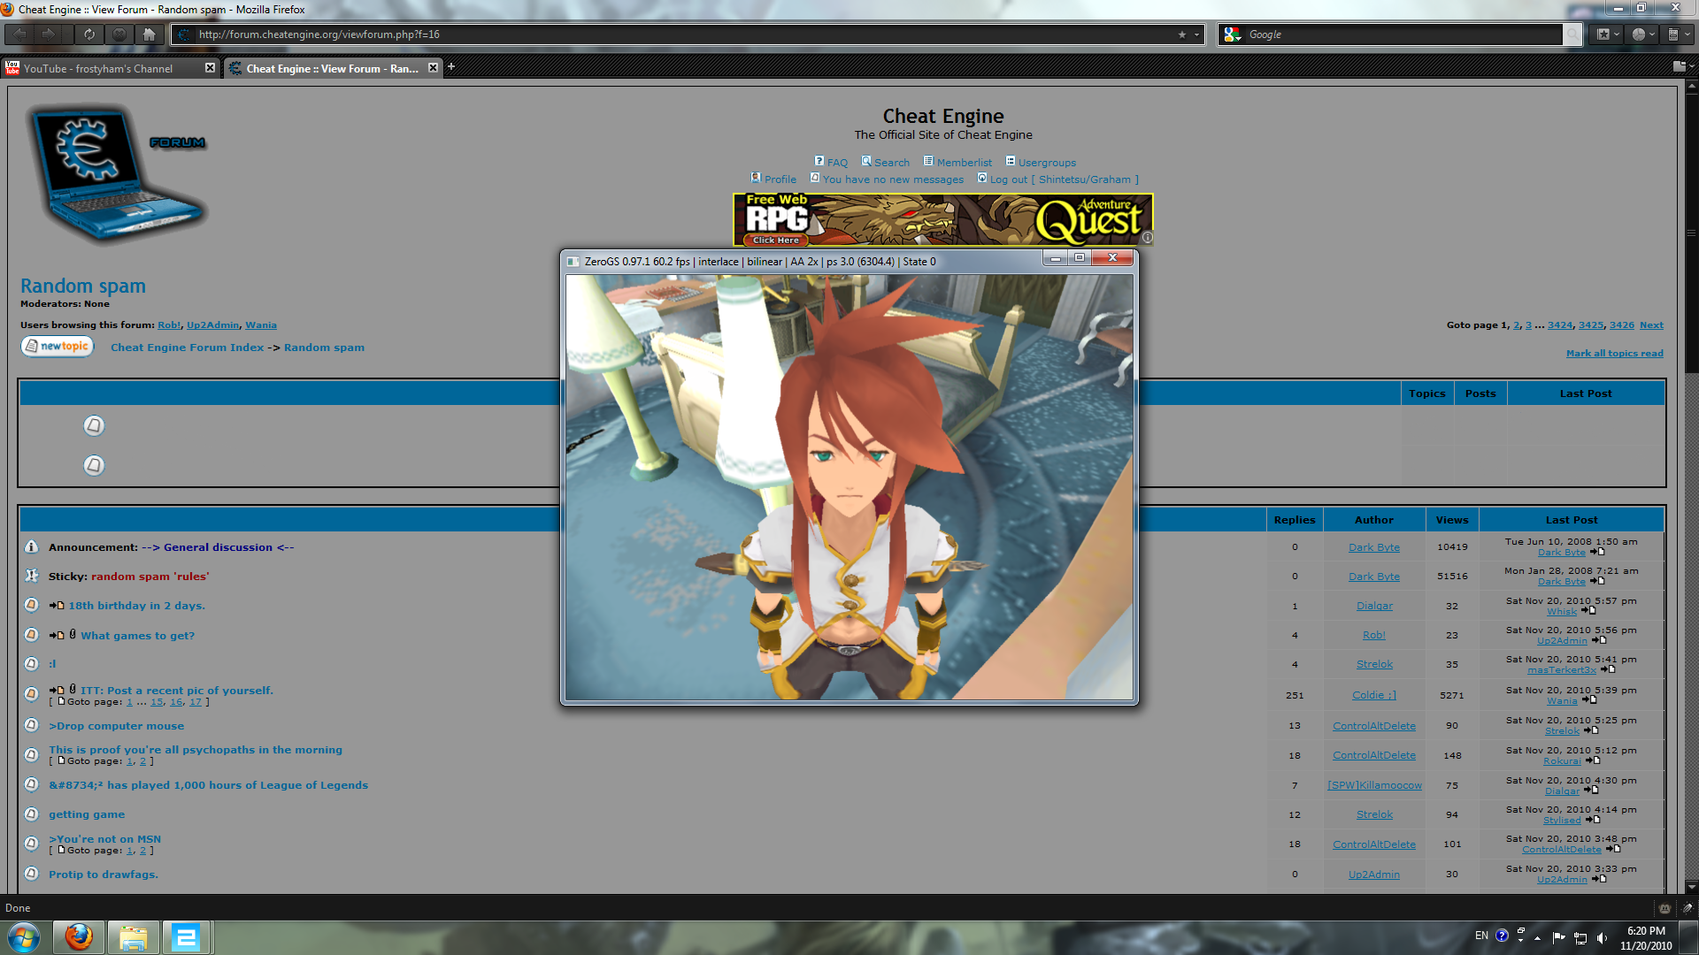Image resolution: width=1699 pixels, height=955 pixels.
Task: Click volume icon in system tray
Action: (1602, 937)
